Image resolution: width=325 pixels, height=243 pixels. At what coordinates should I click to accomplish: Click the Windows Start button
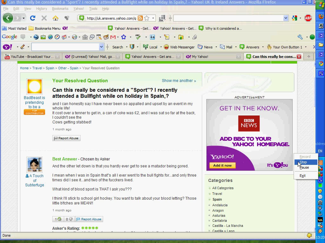coord(321,4)
